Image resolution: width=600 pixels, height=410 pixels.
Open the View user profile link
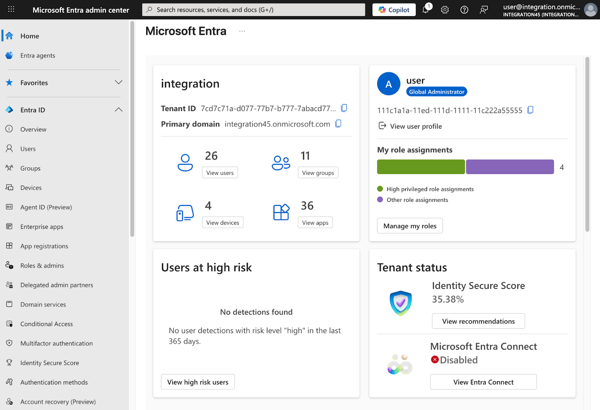[x=415, y=126]
